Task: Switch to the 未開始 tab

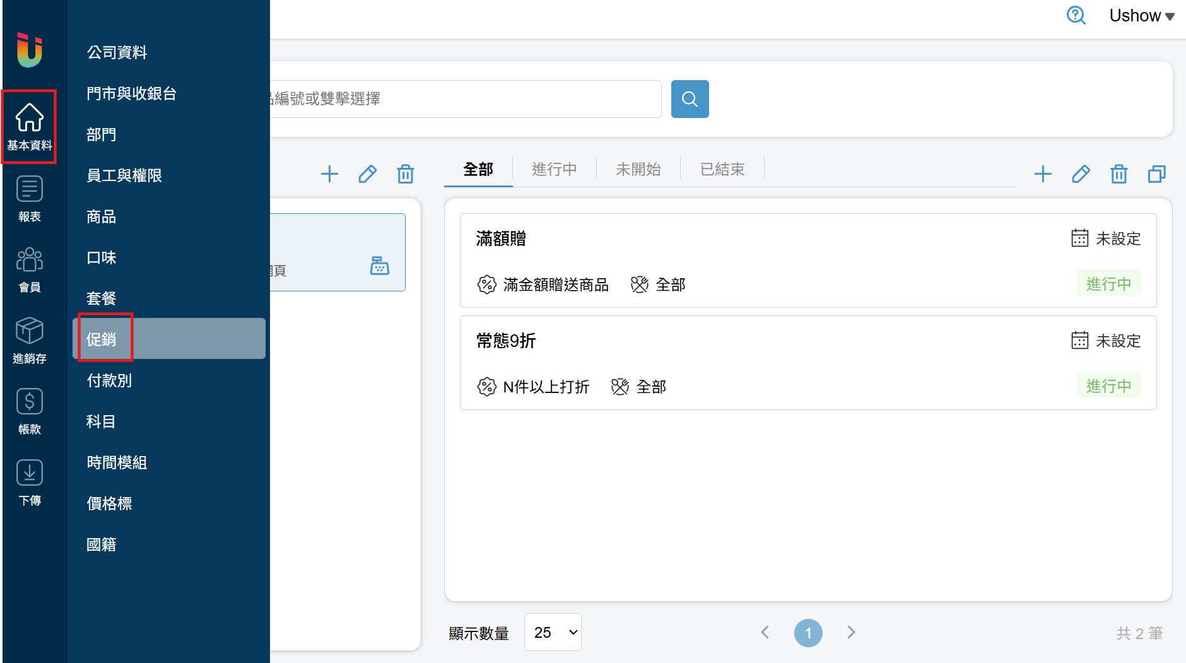Action: pos(638,169)
